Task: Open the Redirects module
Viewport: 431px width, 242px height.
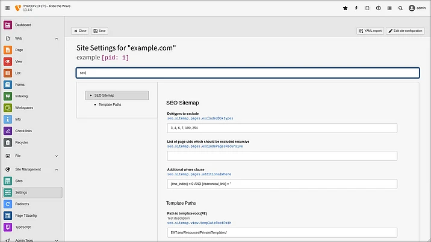Action: pos(24,204)
